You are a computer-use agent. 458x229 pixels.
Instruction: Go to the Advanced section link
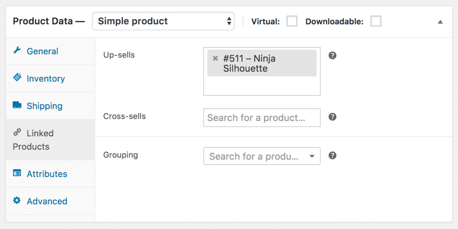pyautogui.click(x=47, y=201)
